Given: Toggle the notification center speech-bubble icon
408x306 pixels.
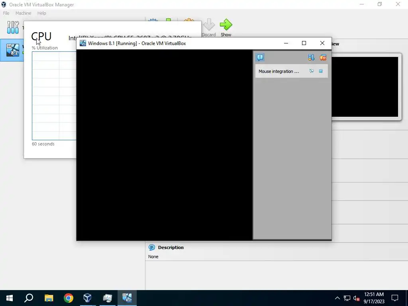Looking at the screenshot, I should click(x=260, y=57).
